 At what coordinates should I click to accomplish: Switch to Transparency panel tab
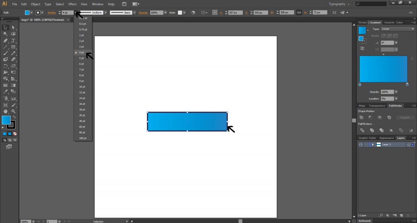(x=377, y=106)
